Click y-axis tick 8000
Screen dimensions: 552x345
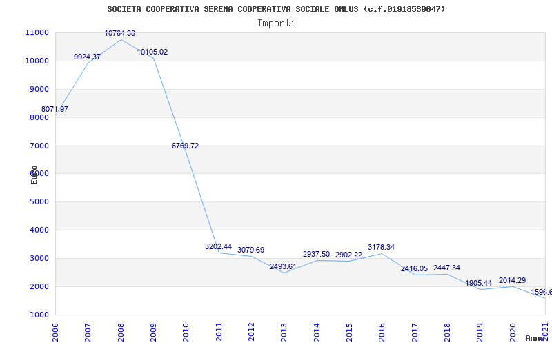point(39,117)
